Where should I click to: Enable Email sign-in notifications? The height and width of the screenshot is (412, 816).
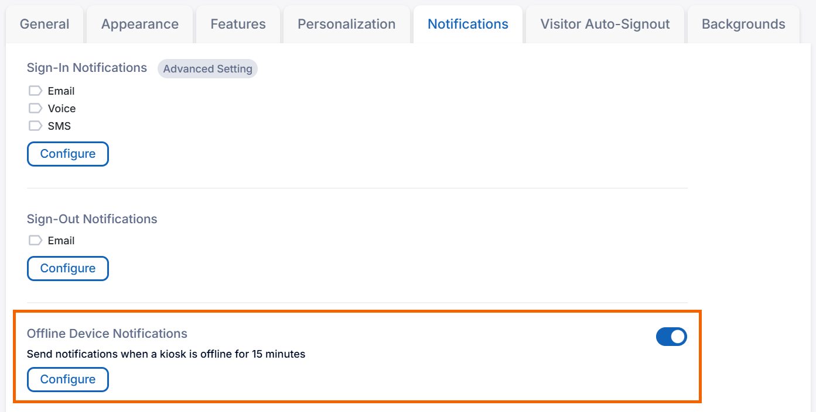click(34, 91)
